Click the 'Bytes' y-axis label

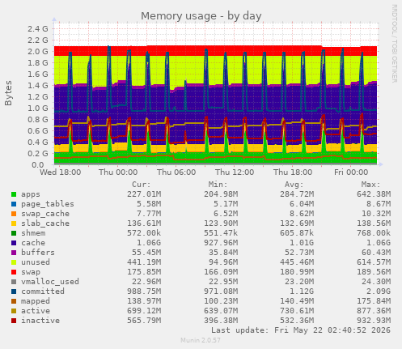(8, 93)
